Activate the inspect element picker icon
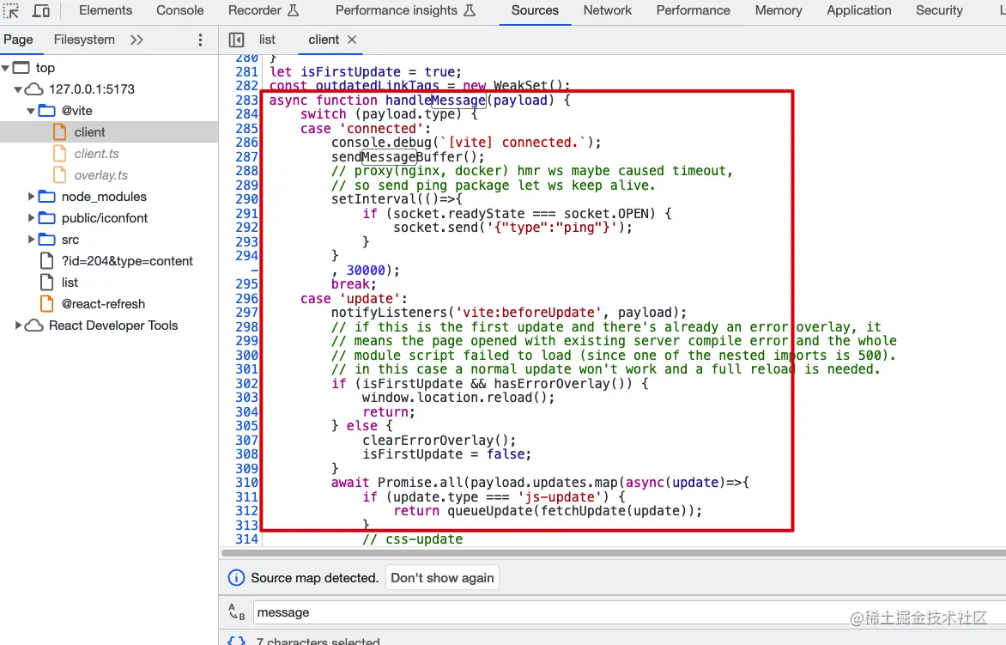 (11, 10)
